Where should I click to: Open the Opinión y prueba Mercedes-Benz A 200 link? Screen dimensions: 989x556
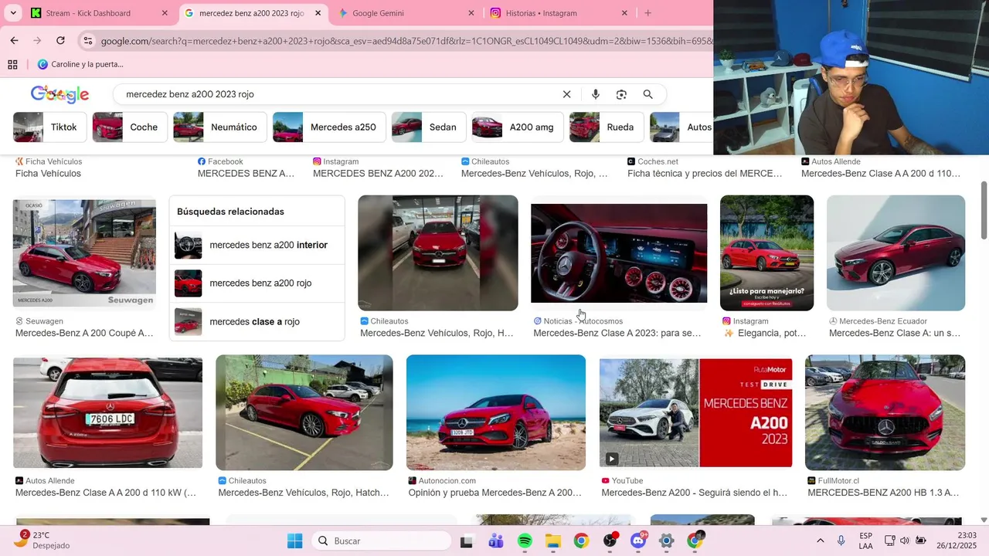pos(494,493)
